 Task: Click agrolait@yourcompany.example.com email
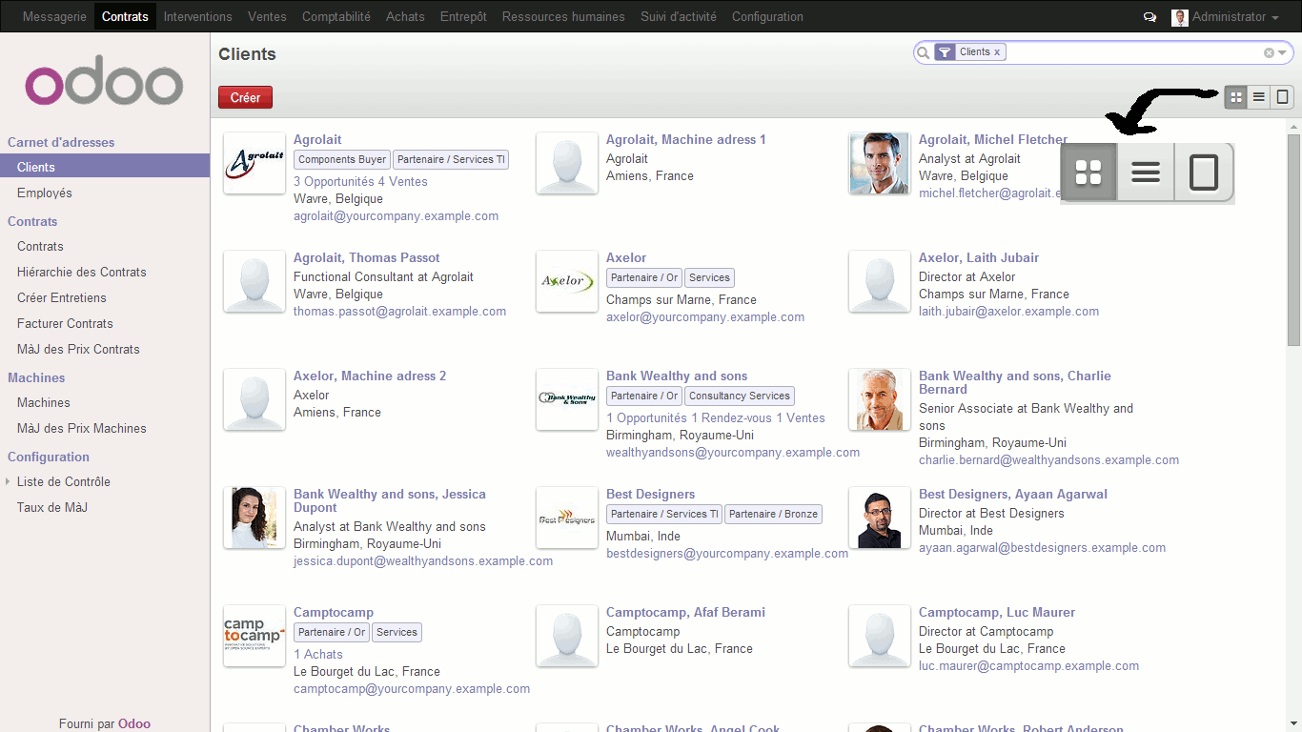point(396,215)
